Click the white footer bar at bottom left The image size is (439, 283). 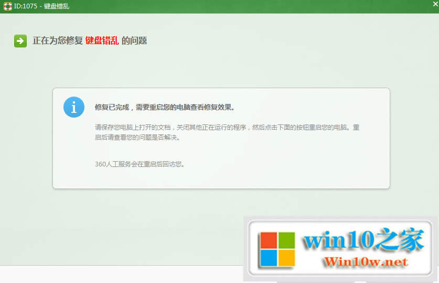click(x=105, y=275)
